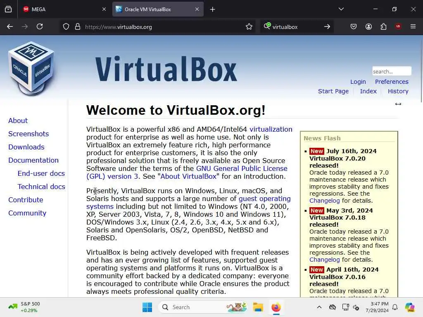Open the About page link
The image size is (423, 317).
18,121
